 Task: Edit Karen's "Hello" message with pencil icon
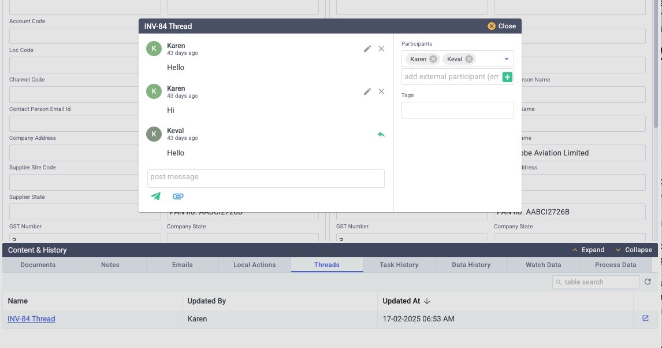pyautogui.click(x=367, y=49)
